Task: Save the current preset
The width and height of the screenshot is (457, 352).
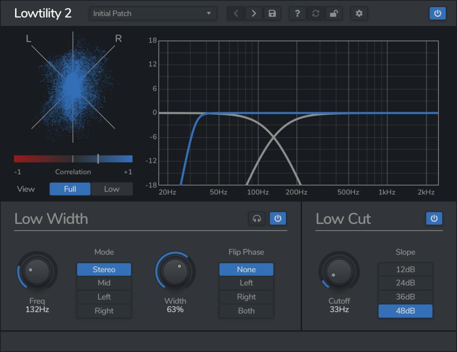Action: point(272,13)
